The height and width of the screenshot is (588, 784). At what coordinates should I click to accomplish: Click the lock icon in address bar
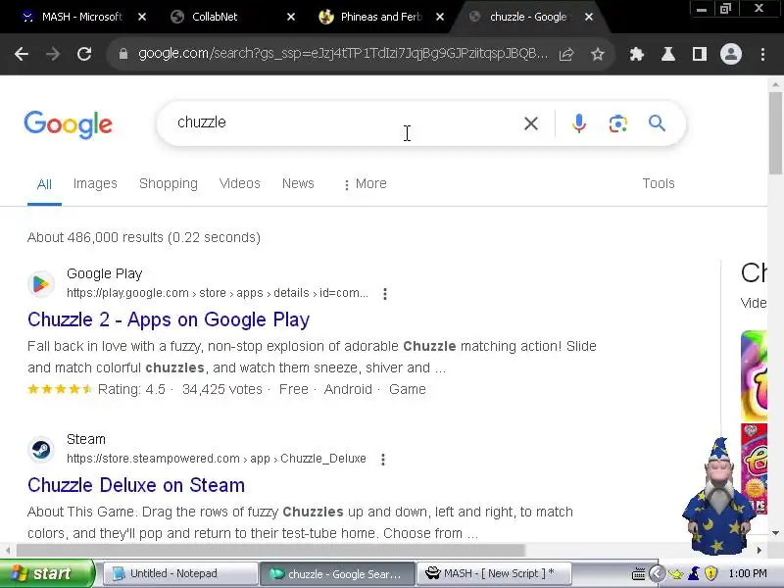pos(123,54)
